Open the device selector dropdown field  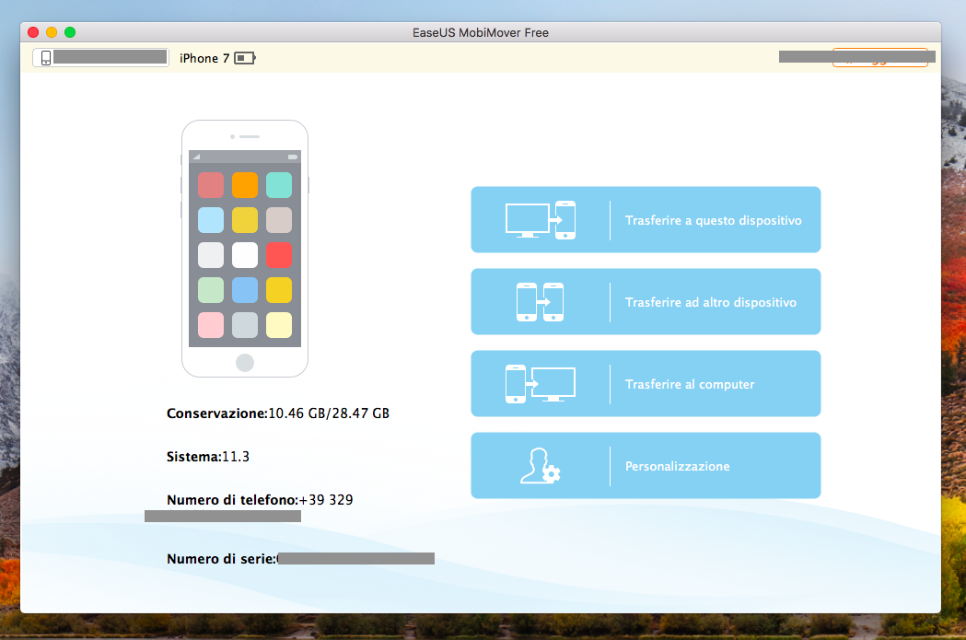101,58
